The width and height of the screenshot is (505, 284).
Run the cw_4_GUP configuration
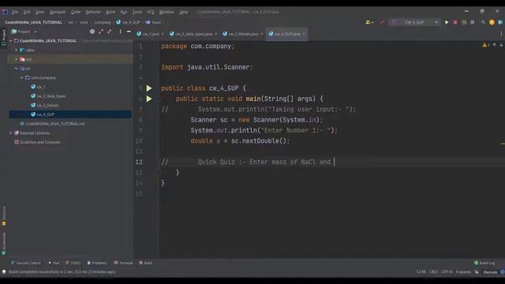pos(447,22)
